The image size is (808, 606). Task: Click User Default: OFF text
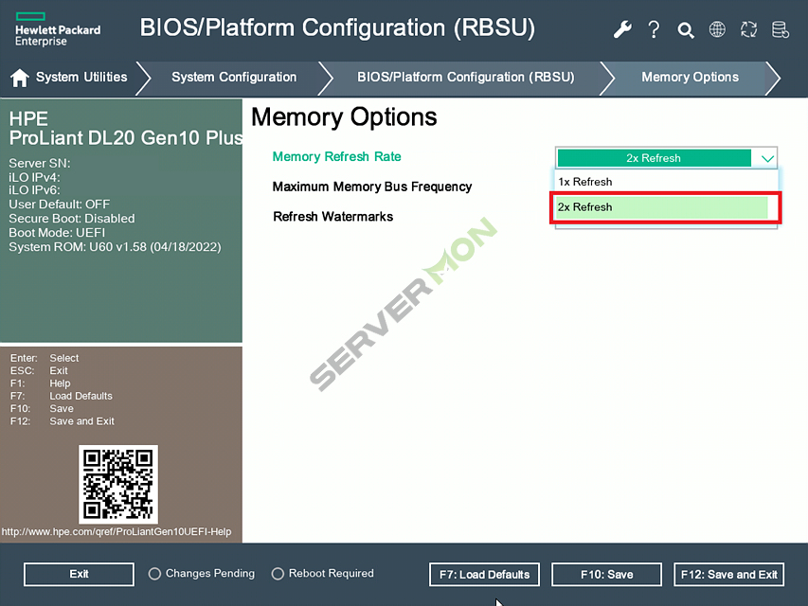60,205
